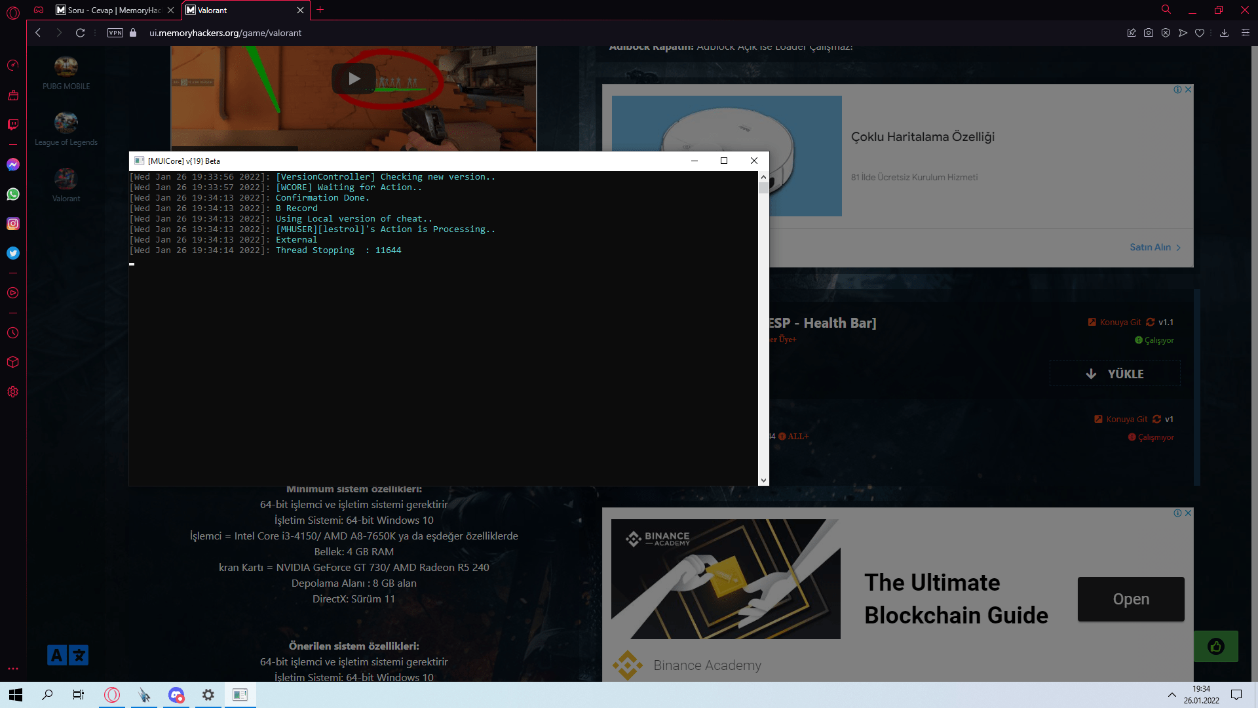Click the padlock site info icon
The image size is (1258, 708).
pyautogui.click(x=133, y=33)
